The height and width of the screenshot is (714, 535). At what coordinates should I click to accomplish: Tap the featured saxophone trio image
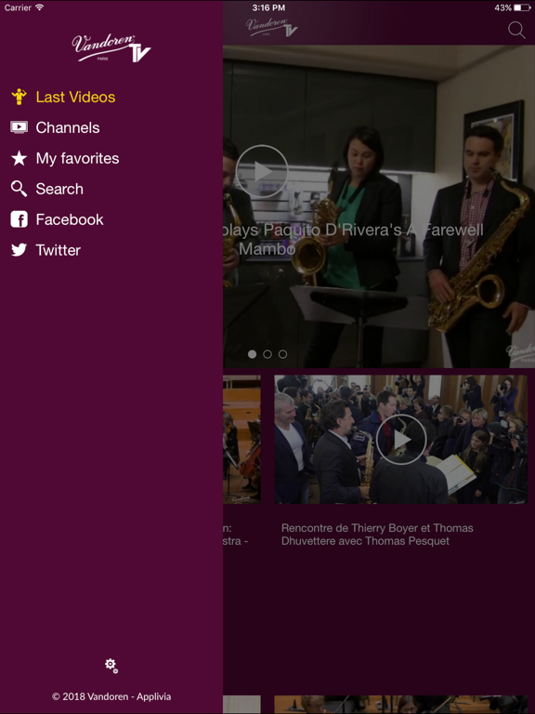[x=379, y=206]
